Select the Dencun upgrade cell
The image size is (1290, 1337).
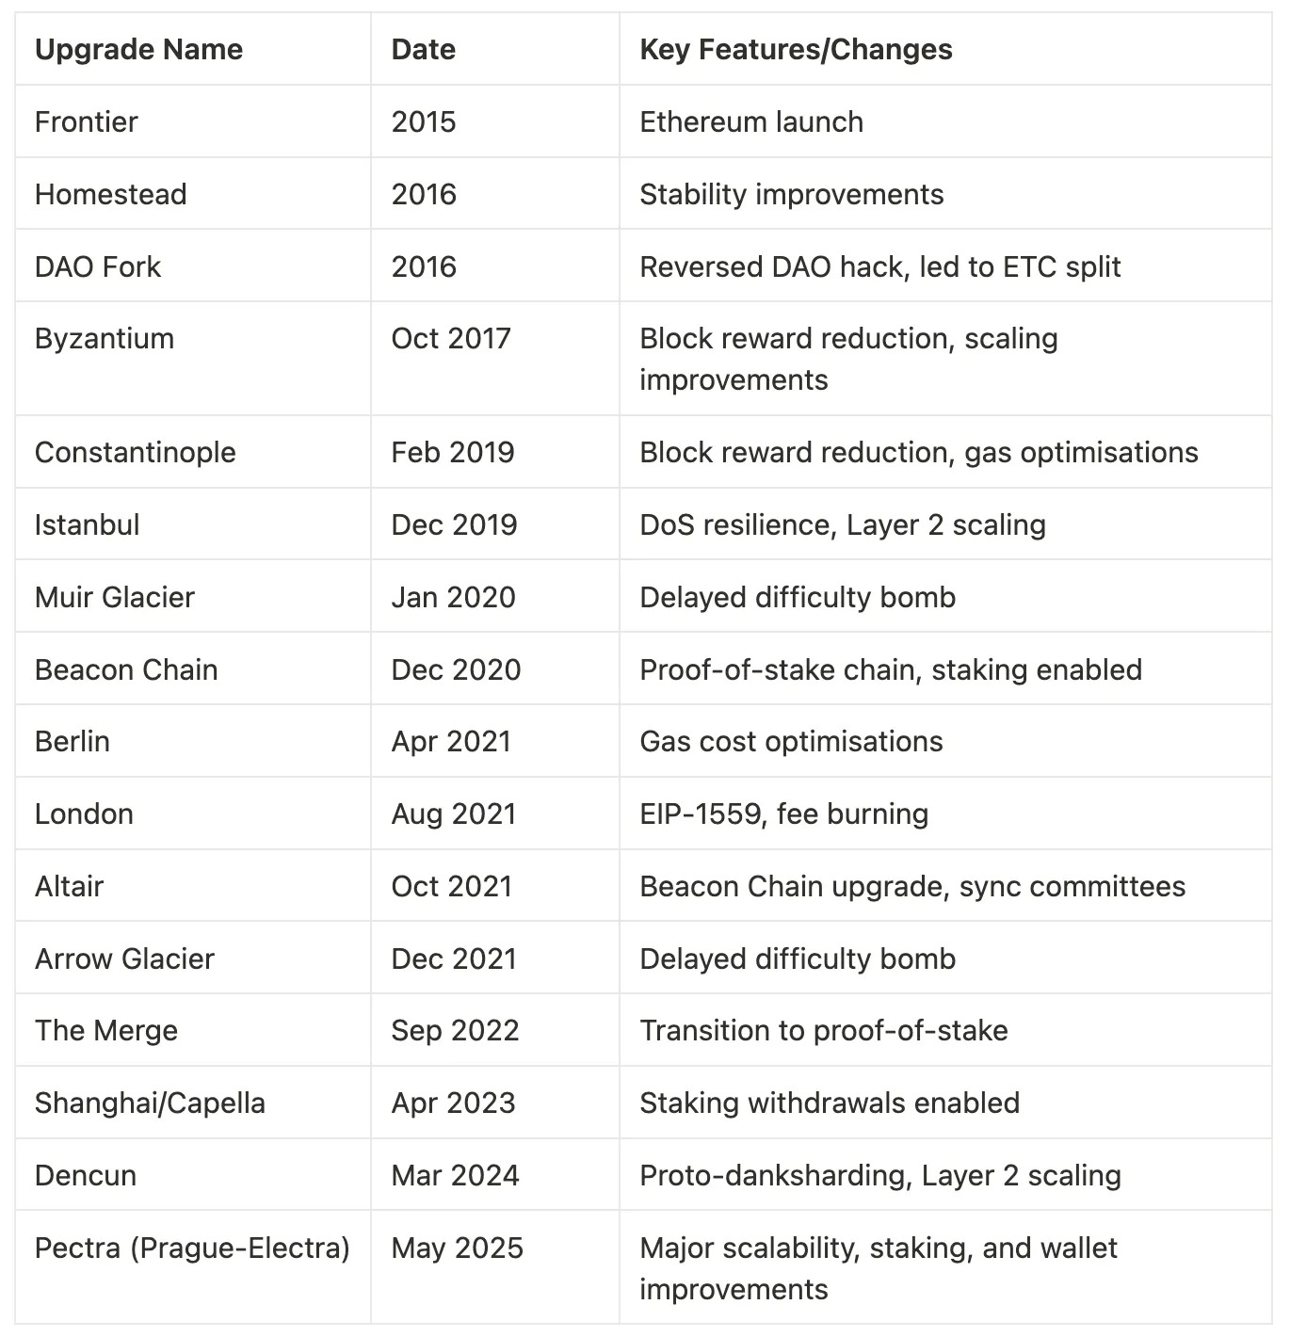(x=86, y=1176)
